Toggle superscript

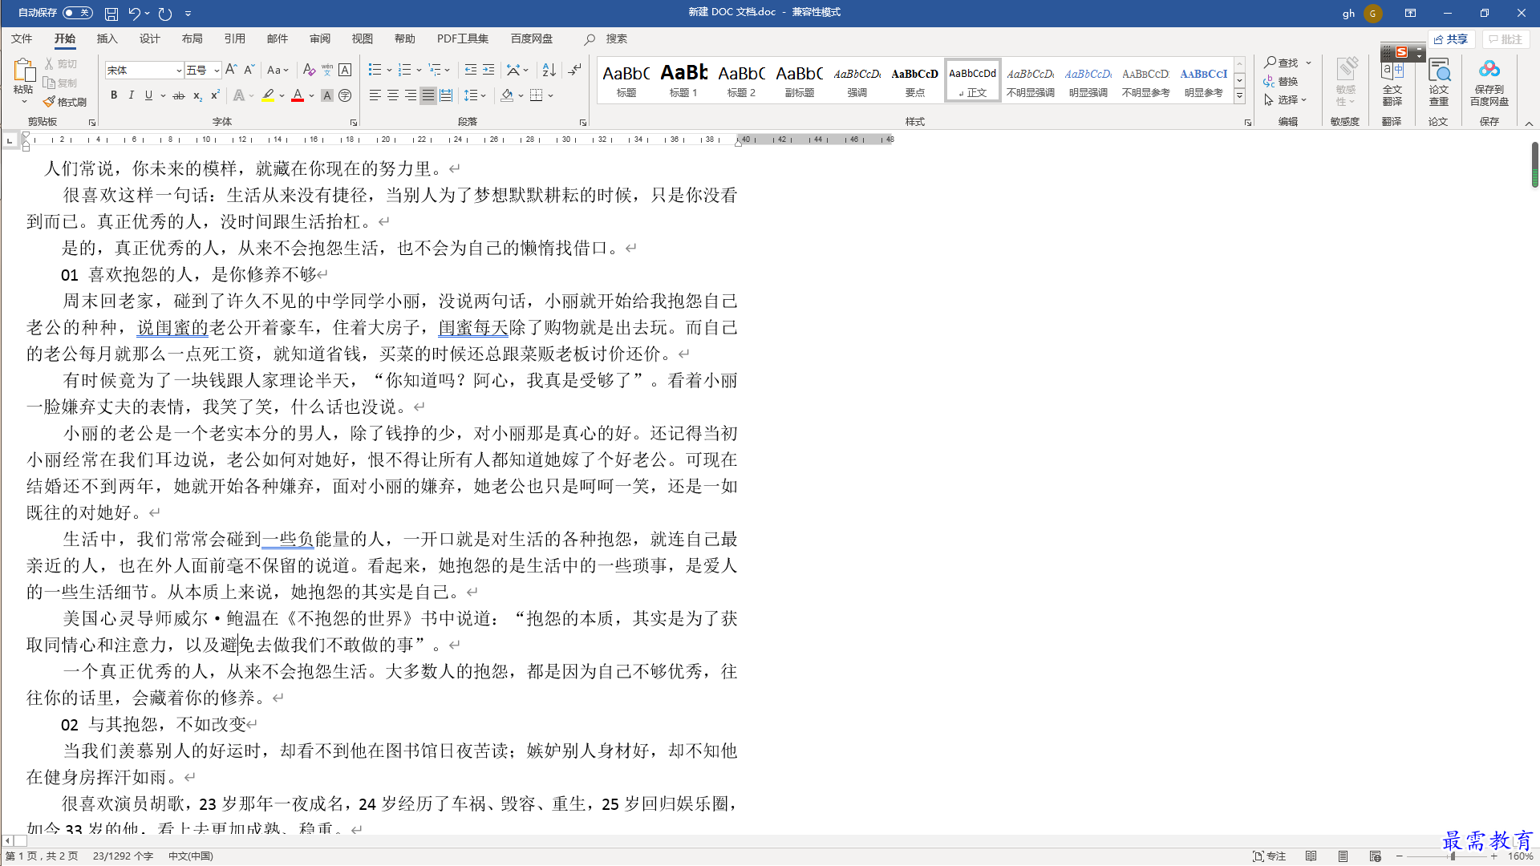tap(215, 95)
